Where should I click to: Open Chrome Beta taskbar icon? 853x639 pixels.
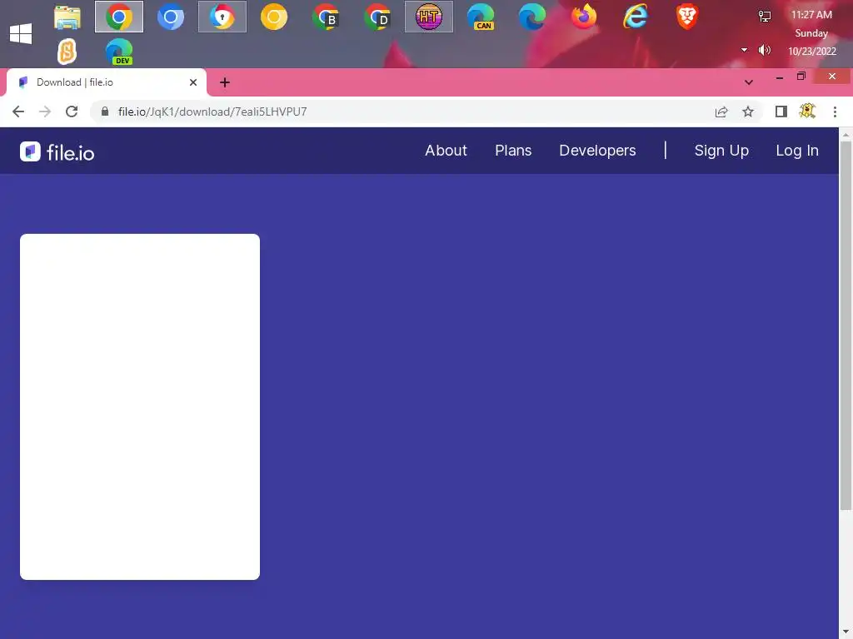point(326,17)
